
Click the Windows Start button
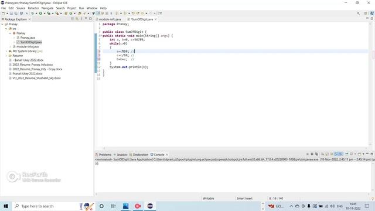click(x=6, y=206)
